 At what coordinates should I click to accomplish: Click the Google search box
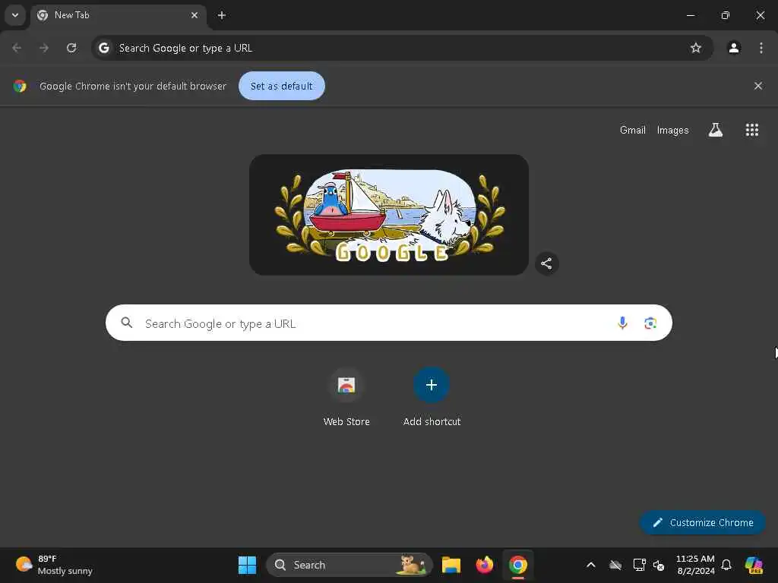point(389,323)
